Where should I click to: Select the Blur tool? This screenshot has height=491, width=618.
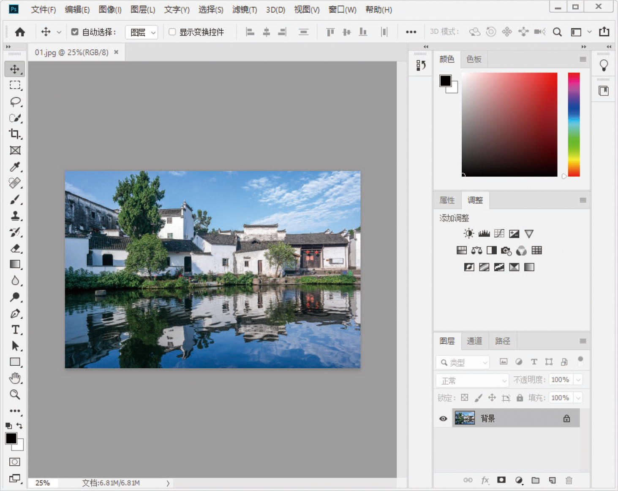(x=15, y=281)
